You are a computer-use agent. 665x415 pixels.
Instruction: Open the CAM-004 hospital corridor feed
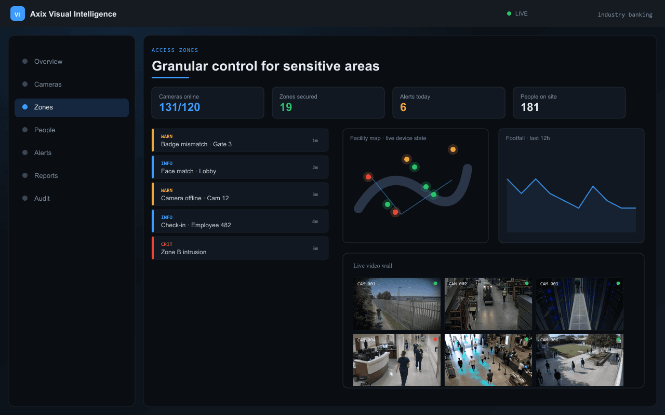coord(397,360)
